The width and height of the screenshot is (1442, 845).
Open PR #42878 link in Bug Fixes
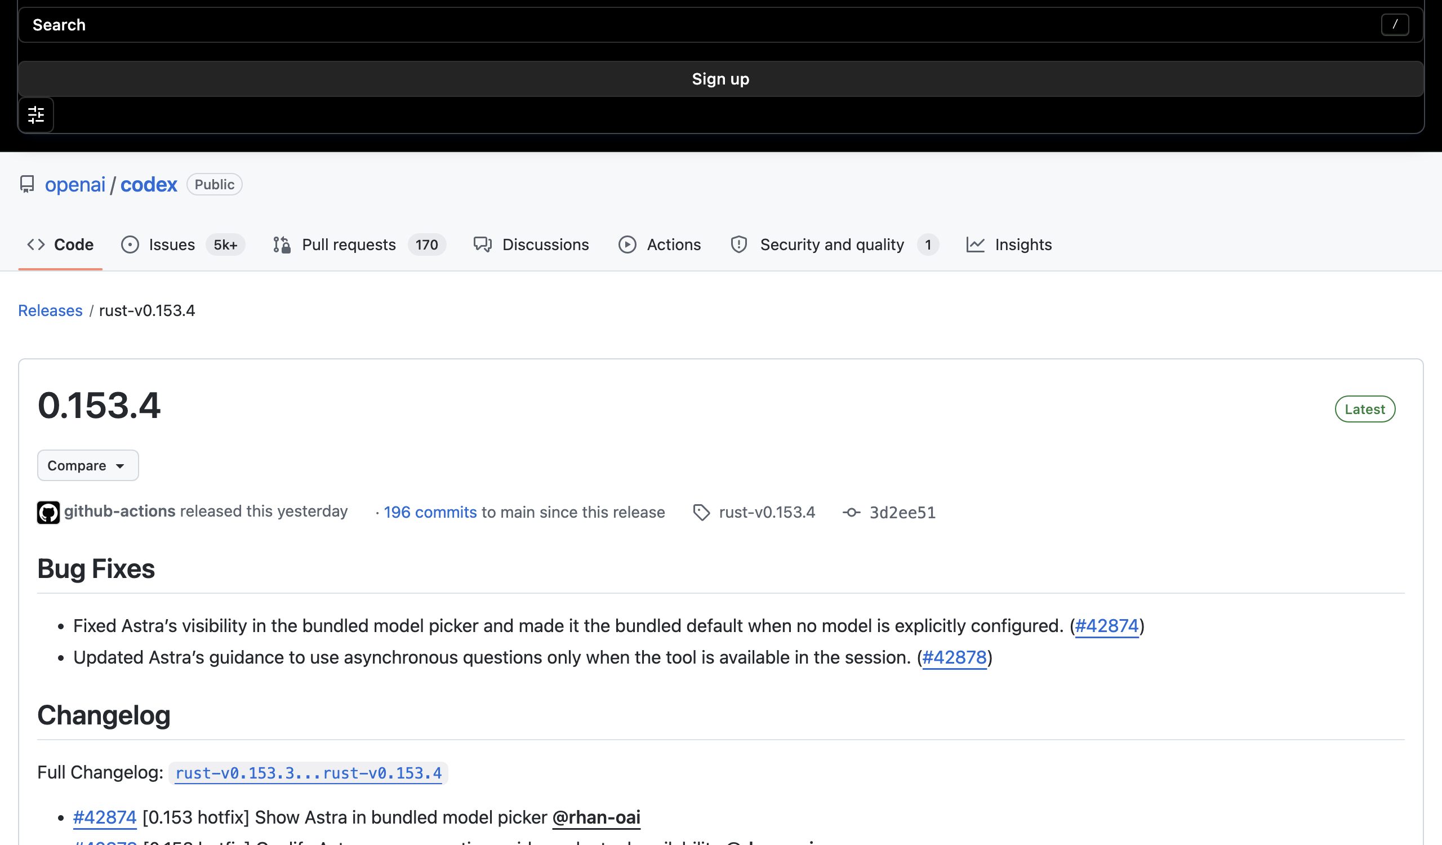(x=954, y=657)
